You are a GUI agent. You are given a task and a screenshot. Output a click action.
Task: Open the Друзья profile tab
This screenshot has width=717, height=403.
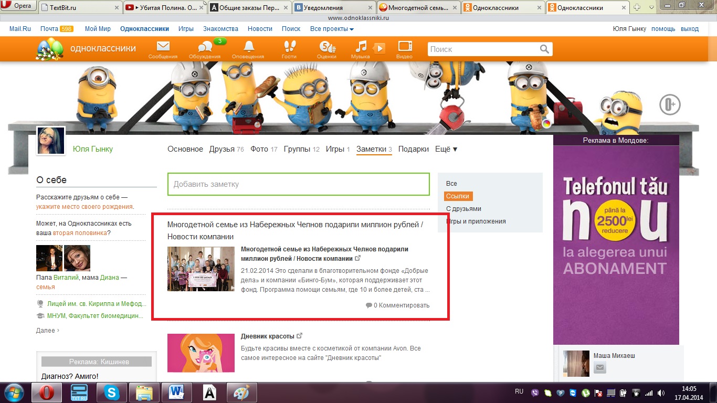226,149
